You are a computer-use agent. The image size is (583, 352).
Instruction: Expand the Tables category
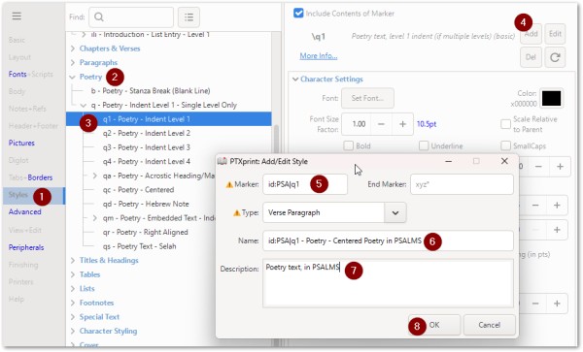pyautogui.click(x=73, y=274)
